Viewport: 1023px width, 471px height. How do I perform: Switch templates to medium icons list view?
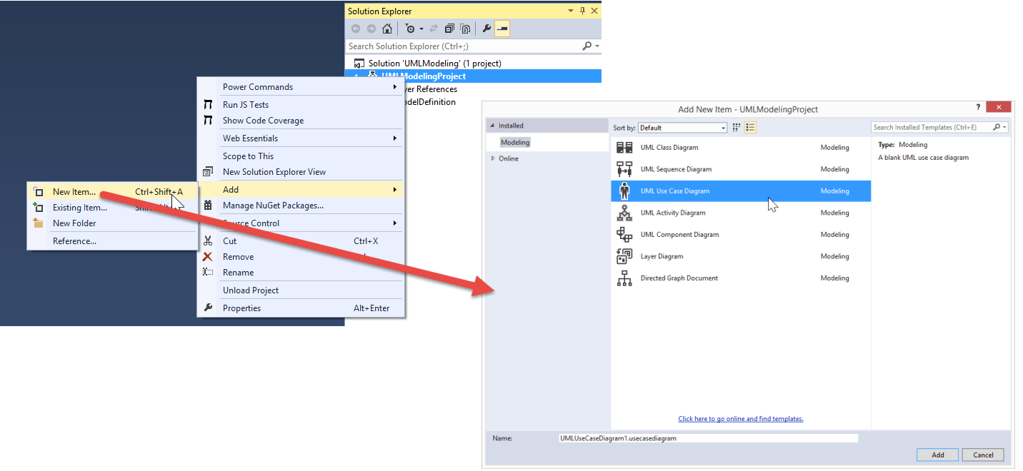click(750, 128)
